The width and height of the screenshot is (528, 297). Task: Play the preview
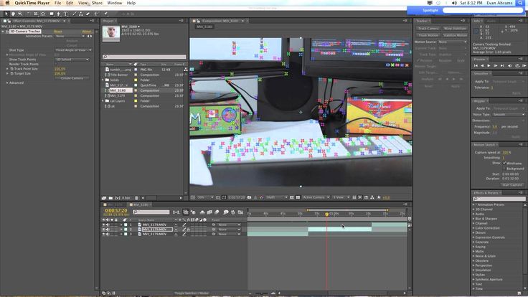[x=489, y=66]
